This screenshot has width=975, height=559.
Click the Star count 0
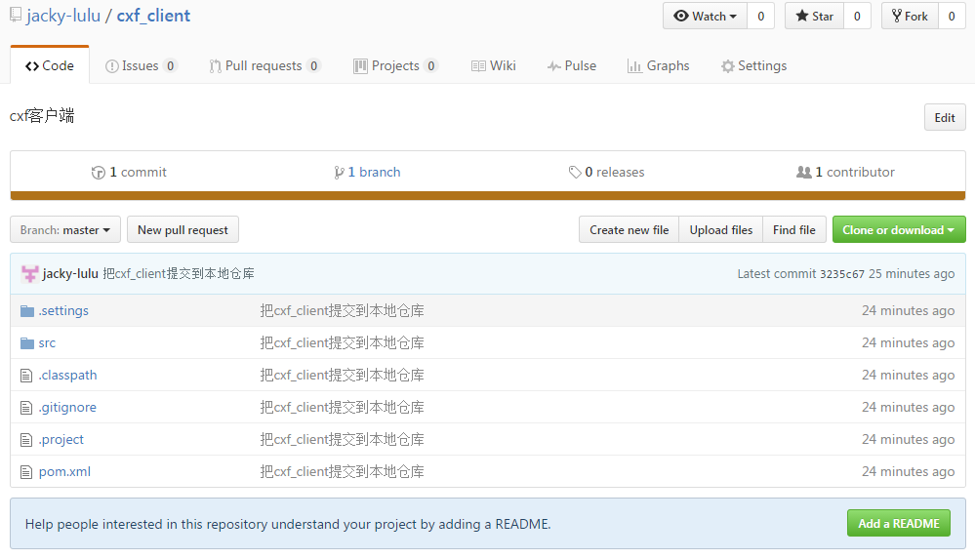[x=857, y=17]
